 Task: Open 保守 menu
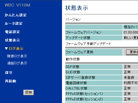click(x=9, y=72)
